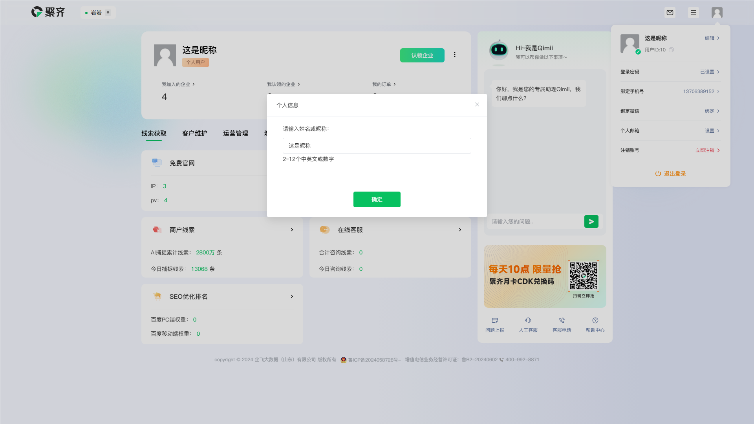Screen dimensions: 754x424
Task: Open the 每天10点 限量抢 banner
Action: pyautogui.click(x=545, y=276)
